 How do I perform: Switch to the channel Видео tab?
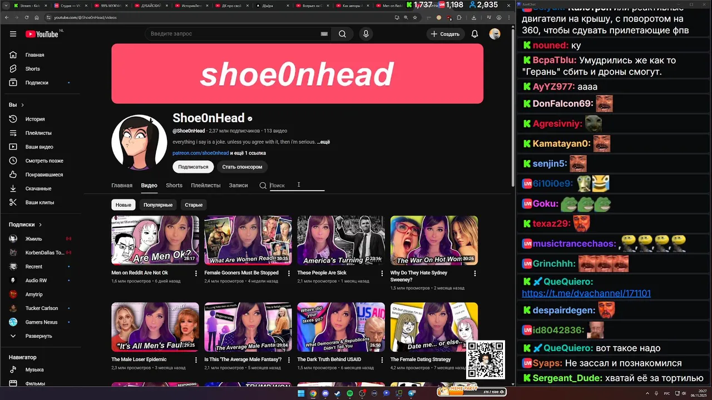(x=149, y=186)
